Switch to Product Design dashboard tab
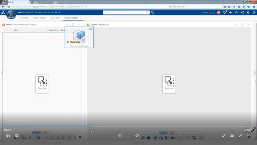Screen dimensions: 257x145 (x=39, y=18)
